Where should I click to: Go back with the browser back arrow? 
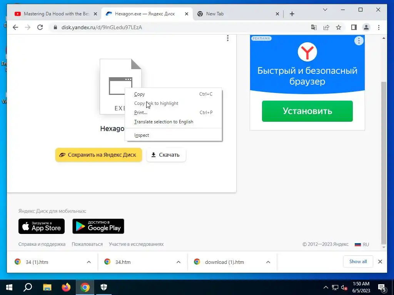point(15,27)
